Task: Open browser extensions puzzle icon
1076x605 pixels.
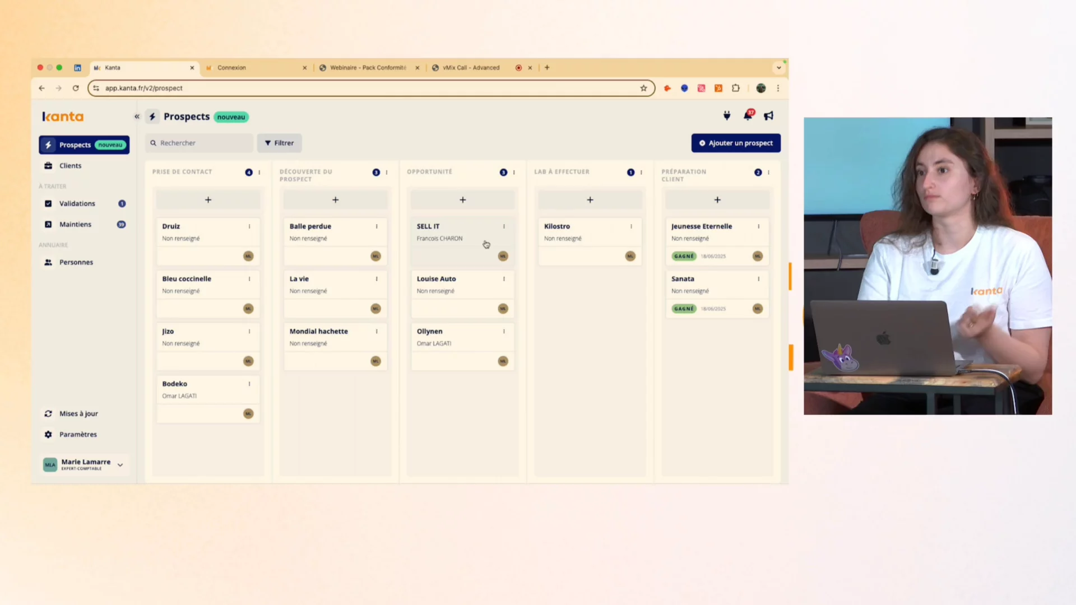Action: (x=736, y=88)
